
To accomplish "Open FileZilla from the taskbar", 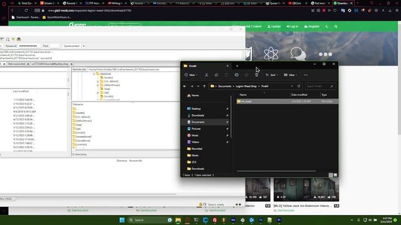I will click(x=215, y=220).
